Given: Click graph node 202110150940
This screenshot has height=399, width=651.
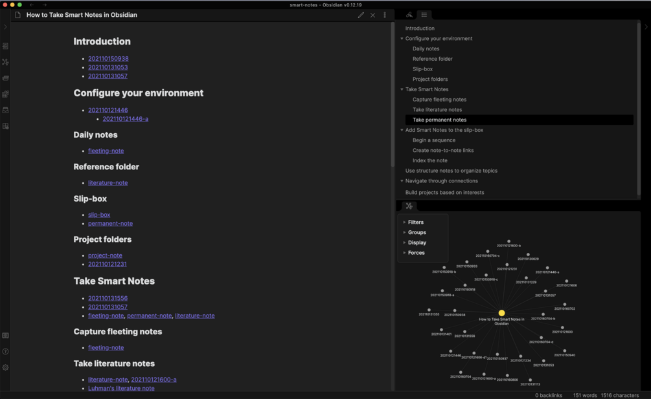Looking at the screenshot, I should pyautogui.click(x=565, y=351).
